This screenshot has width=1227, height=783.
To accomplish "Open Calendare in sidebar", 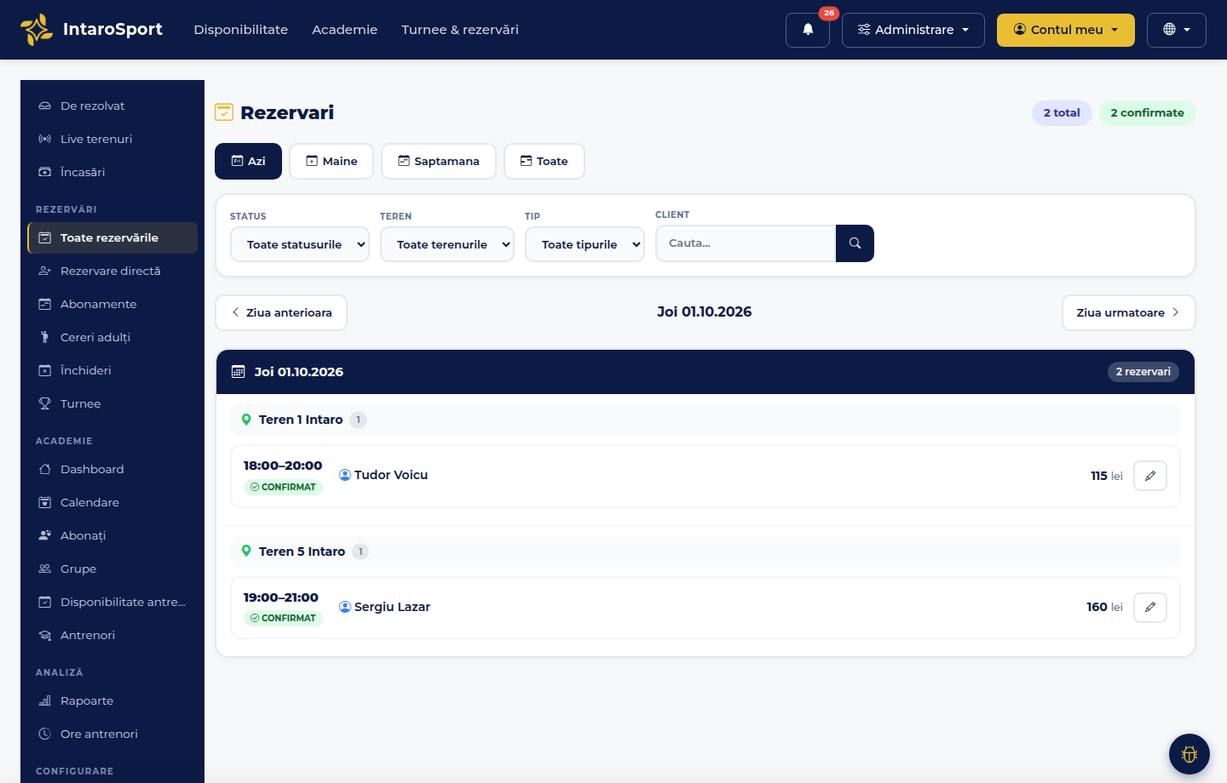I will (112, 502).
